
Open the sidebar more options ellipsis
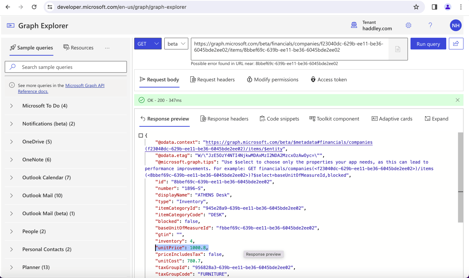click(107, 48)
